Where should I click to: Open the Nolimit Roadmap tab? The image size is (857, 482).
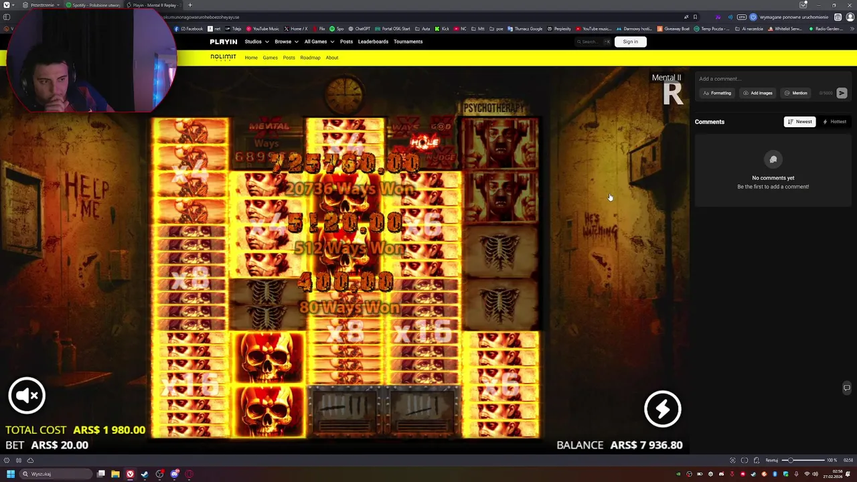pyautogui.click(x=310, y=58)
